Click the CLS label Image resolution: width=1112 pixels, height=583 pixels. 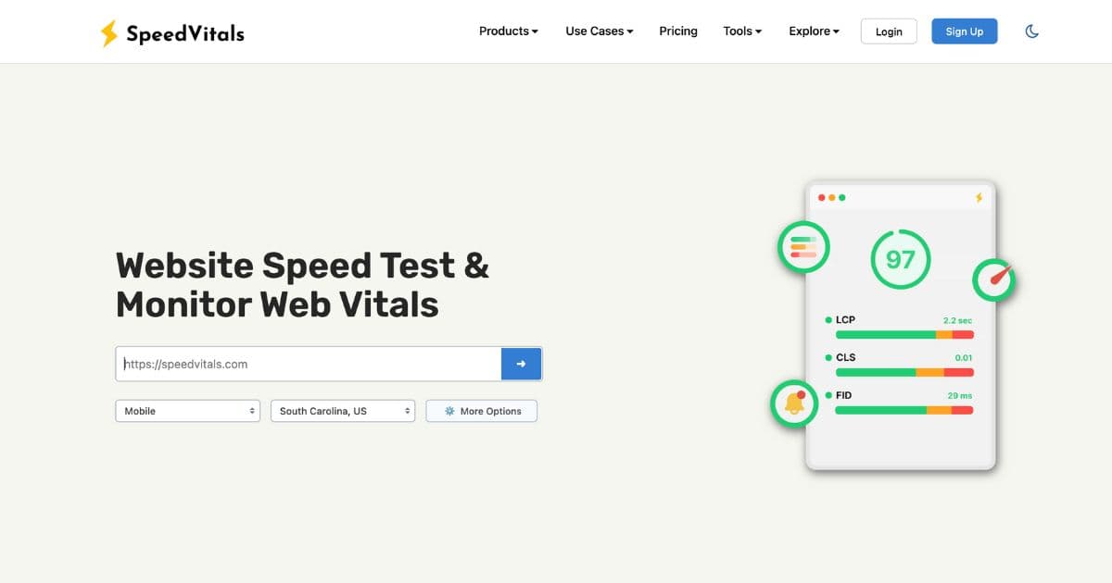point(845,357)
